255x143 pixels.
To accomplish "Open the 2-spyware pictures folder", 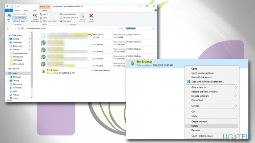I will pyautogui.click(x=20, y=53).
